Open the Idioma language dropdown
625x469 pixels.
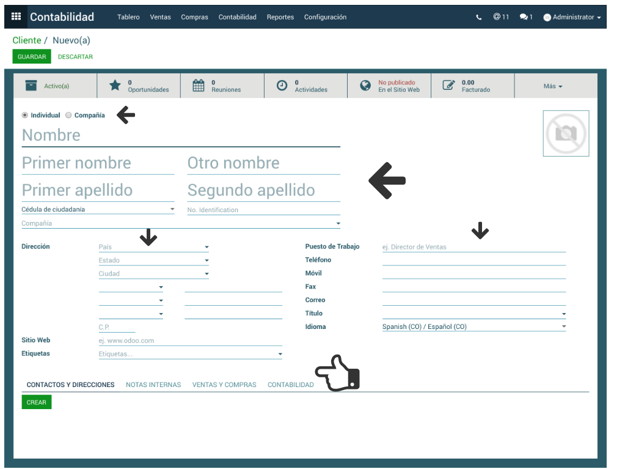click(x=563, y=327)
